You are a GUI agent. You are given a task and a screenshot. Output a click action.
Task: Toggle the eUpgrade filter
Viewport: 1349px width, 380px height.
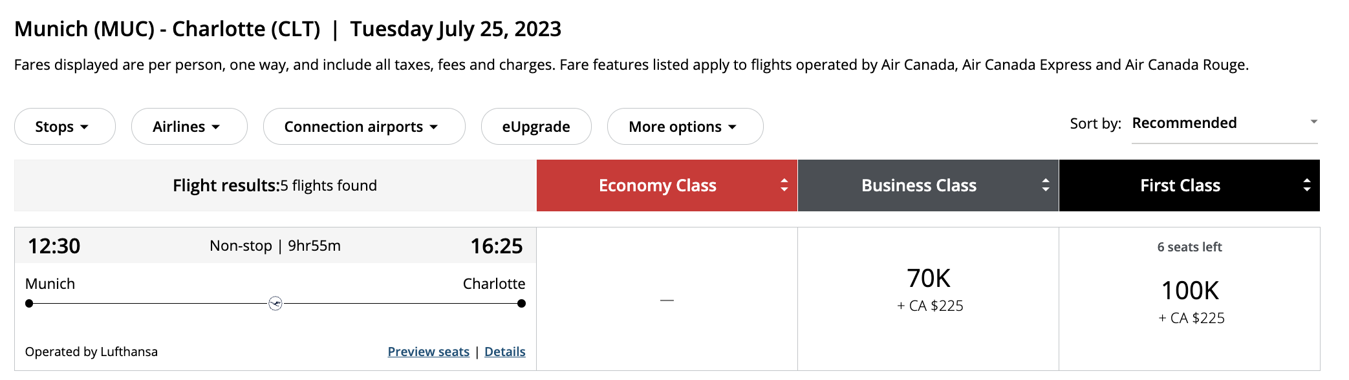click(x=535, y=127)
